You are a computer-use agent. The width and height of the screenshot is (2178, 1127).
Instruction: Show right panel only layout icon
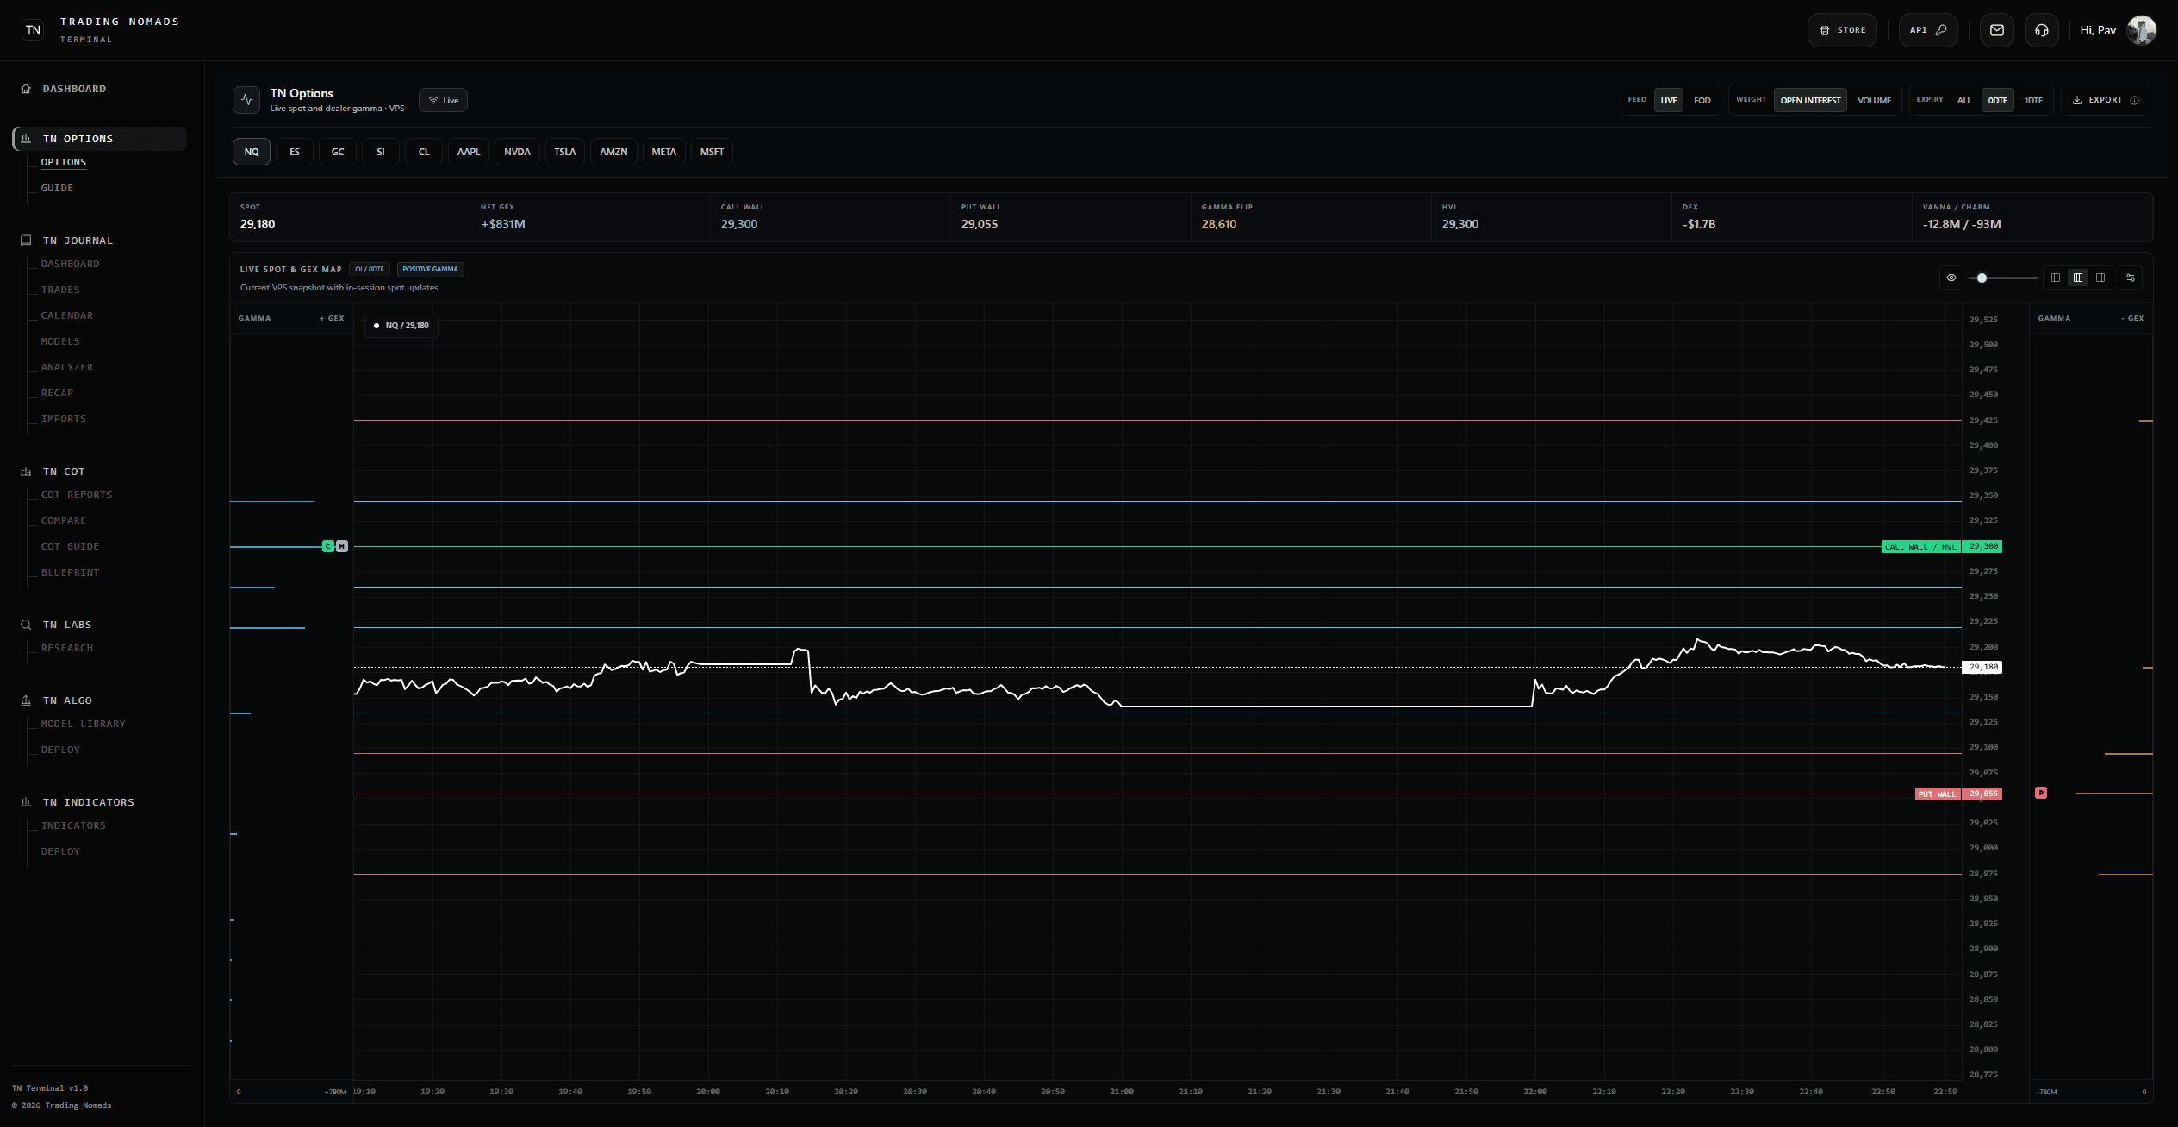pos(2100,277)
